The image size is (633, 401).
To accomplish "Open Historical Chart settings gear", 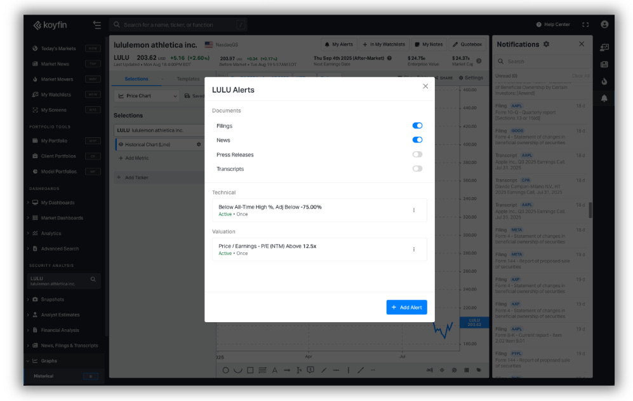I will [x=199, y=144].
